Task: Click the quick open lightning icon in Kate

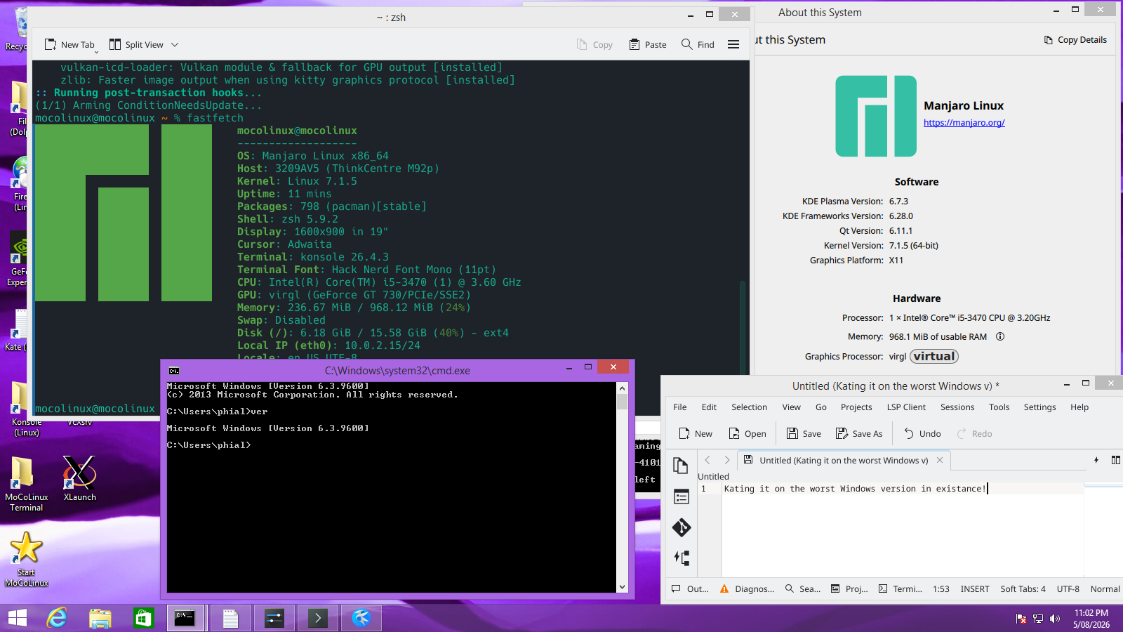Action: pyautogui.click(x=1096, y=460)
